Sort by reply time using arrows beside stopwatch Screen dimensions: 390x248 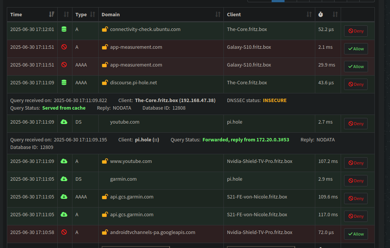(x=335, y=14)
